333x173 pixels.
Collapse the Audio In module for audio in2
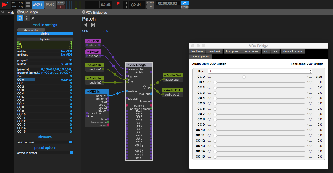pos(88,78)
